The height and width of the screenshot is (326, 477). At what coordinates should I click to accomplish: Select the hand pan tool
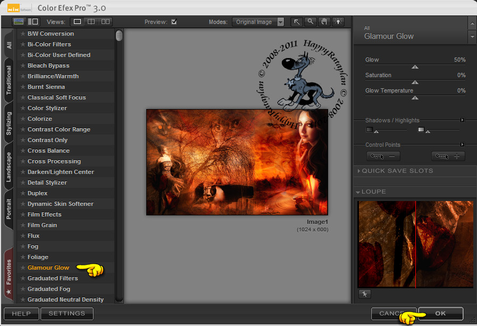point(324,22)
